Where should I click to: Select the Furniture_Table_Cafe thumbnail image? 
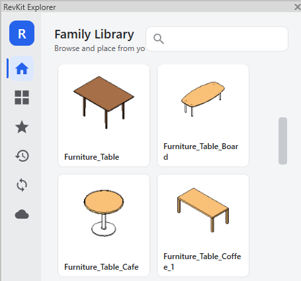104,213
